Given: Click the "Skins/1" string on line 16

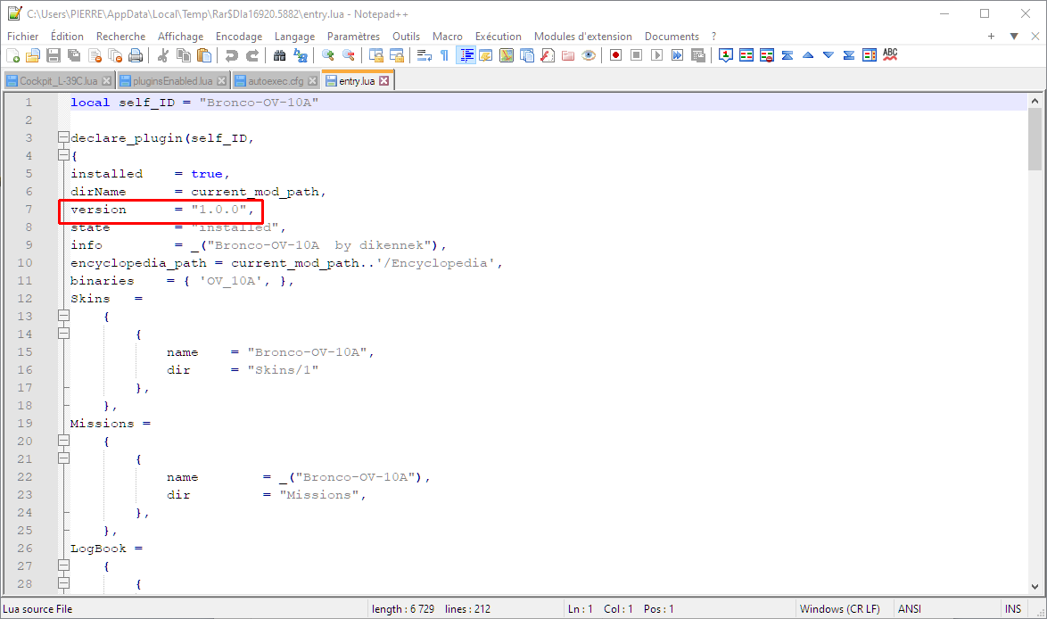Looking at the screenshot, I should coord(283,370).
